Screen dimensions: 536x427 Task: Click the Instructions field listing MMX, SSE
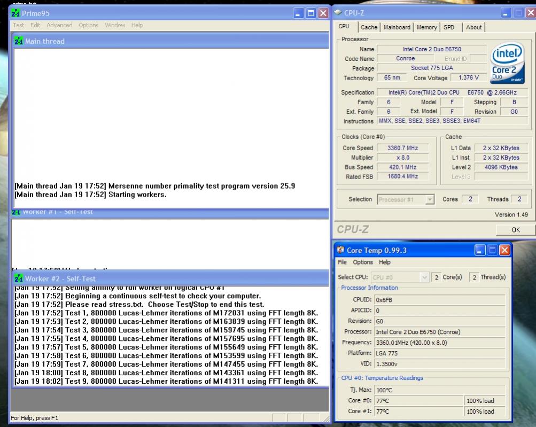pyautogui.click(x=453, y=121)
